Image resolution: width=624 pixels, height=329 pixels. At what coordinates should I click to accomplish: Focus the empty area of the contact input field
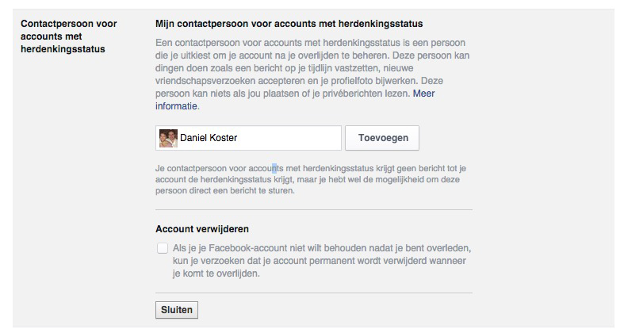[289, 138]
